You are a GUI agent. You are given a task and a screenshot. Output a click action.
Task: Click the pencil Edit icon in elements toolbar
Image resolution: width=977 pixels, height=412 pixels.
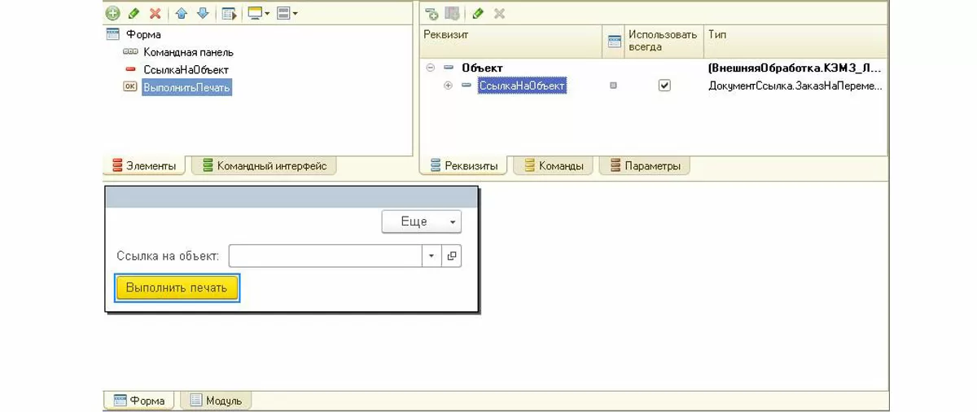click(x=134, y=14)
